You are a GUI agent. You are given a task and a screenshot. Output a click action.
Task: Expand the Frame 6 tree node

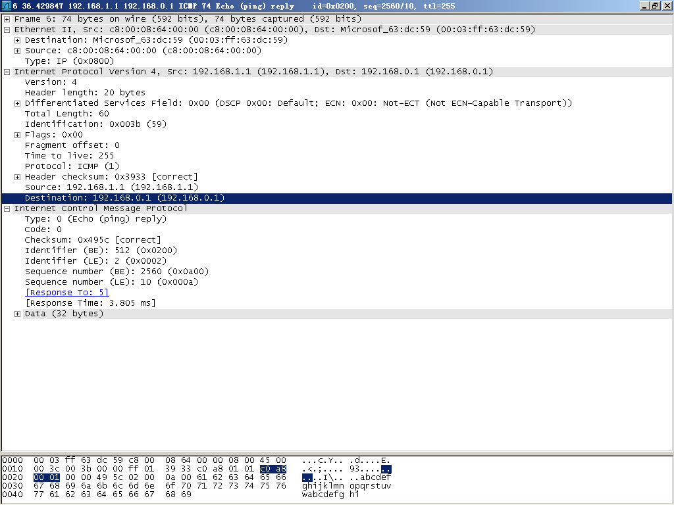coord(7,19)
